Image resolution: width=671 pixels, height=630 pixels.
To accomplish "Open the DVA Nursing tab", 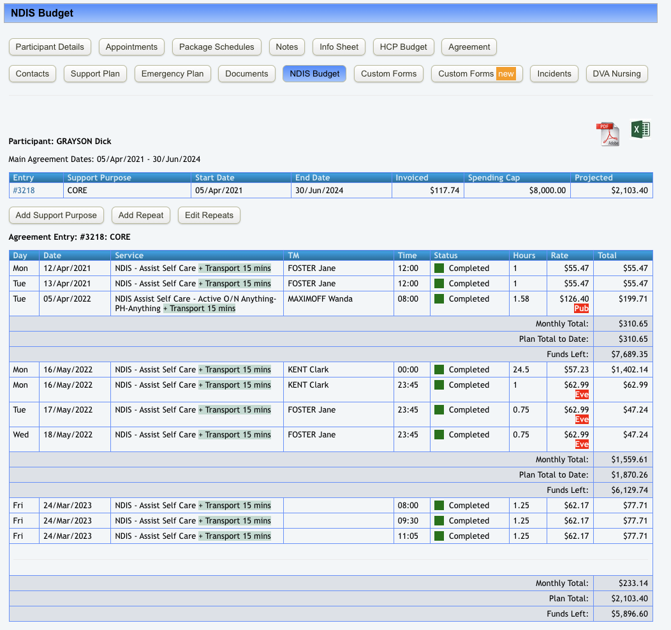I will pyautogui.click(x=616, y=74).
